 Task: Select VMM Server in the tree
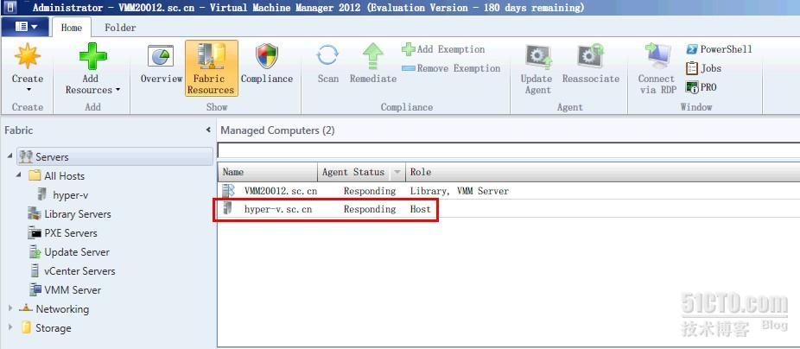(x=66, y=289)
